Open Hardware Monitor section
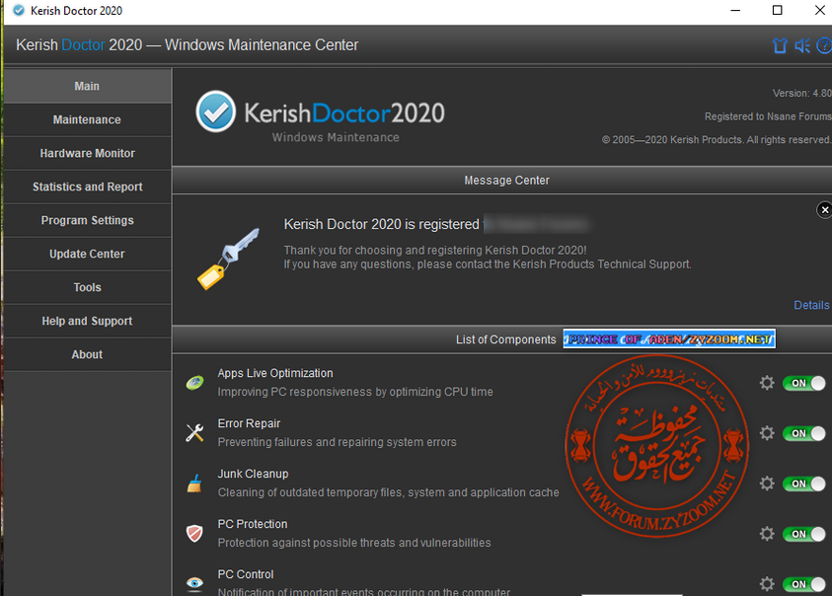 87,153
